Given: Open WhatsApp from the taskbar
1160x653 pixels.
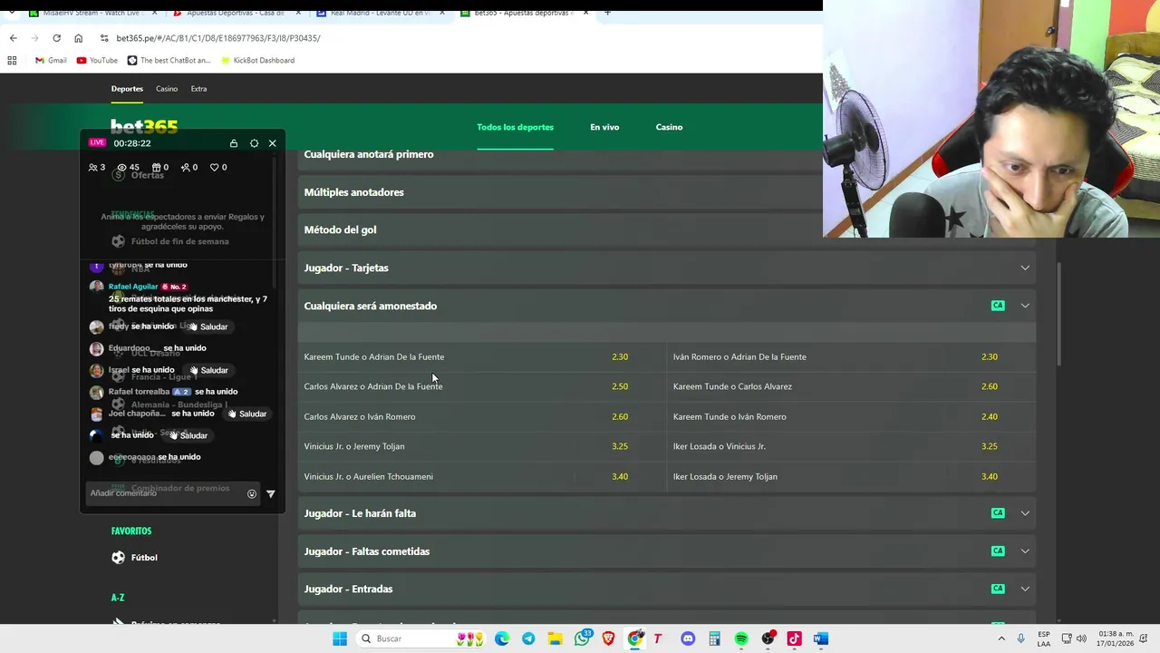Looking at the screenshot, I should 582,638.
